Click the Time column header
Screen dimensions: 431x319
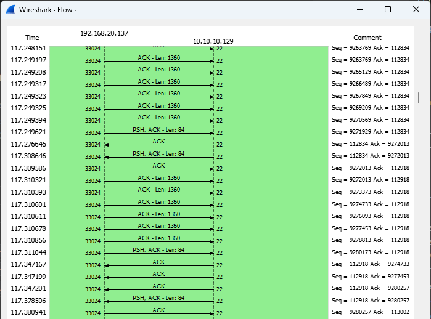[x=32, y=38]
